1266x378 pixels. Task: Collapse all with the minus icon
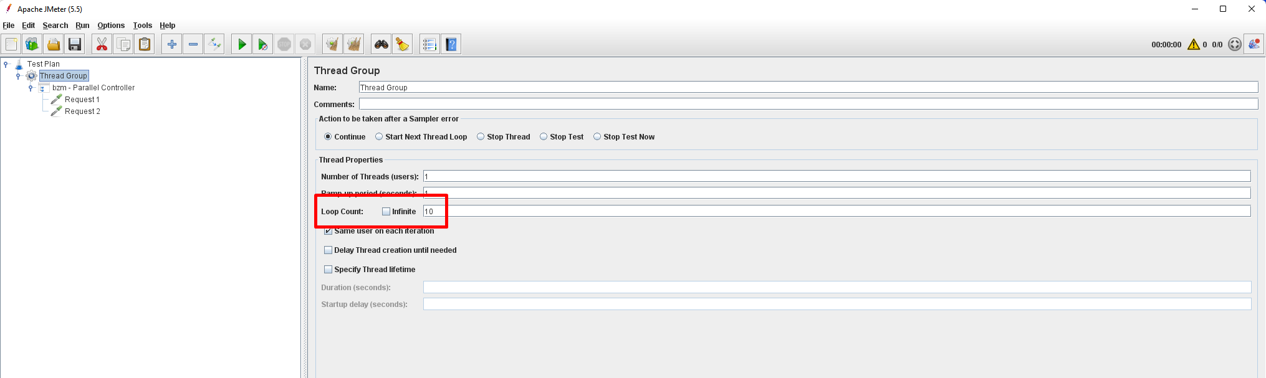(x=193, y=44)
